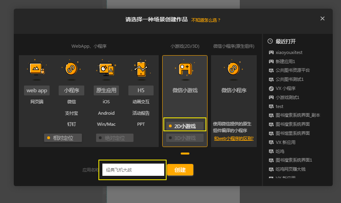Viewport: 341px width, 203px height.
Task: Click the PPT text under H5
Action: point(141,124)
